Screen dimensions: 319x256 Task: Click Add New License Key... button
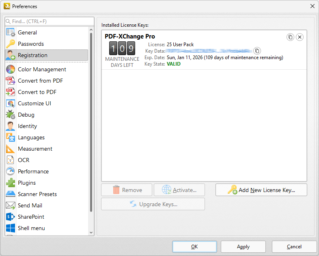point(261,190)
